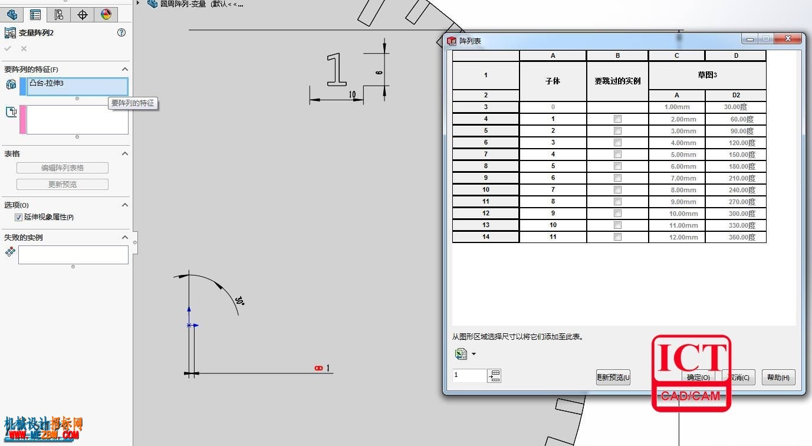This screenshot has height=446, width=812.
Task: Select 凸台-拉伸3 in the feature list
Action: pos(47,83)
